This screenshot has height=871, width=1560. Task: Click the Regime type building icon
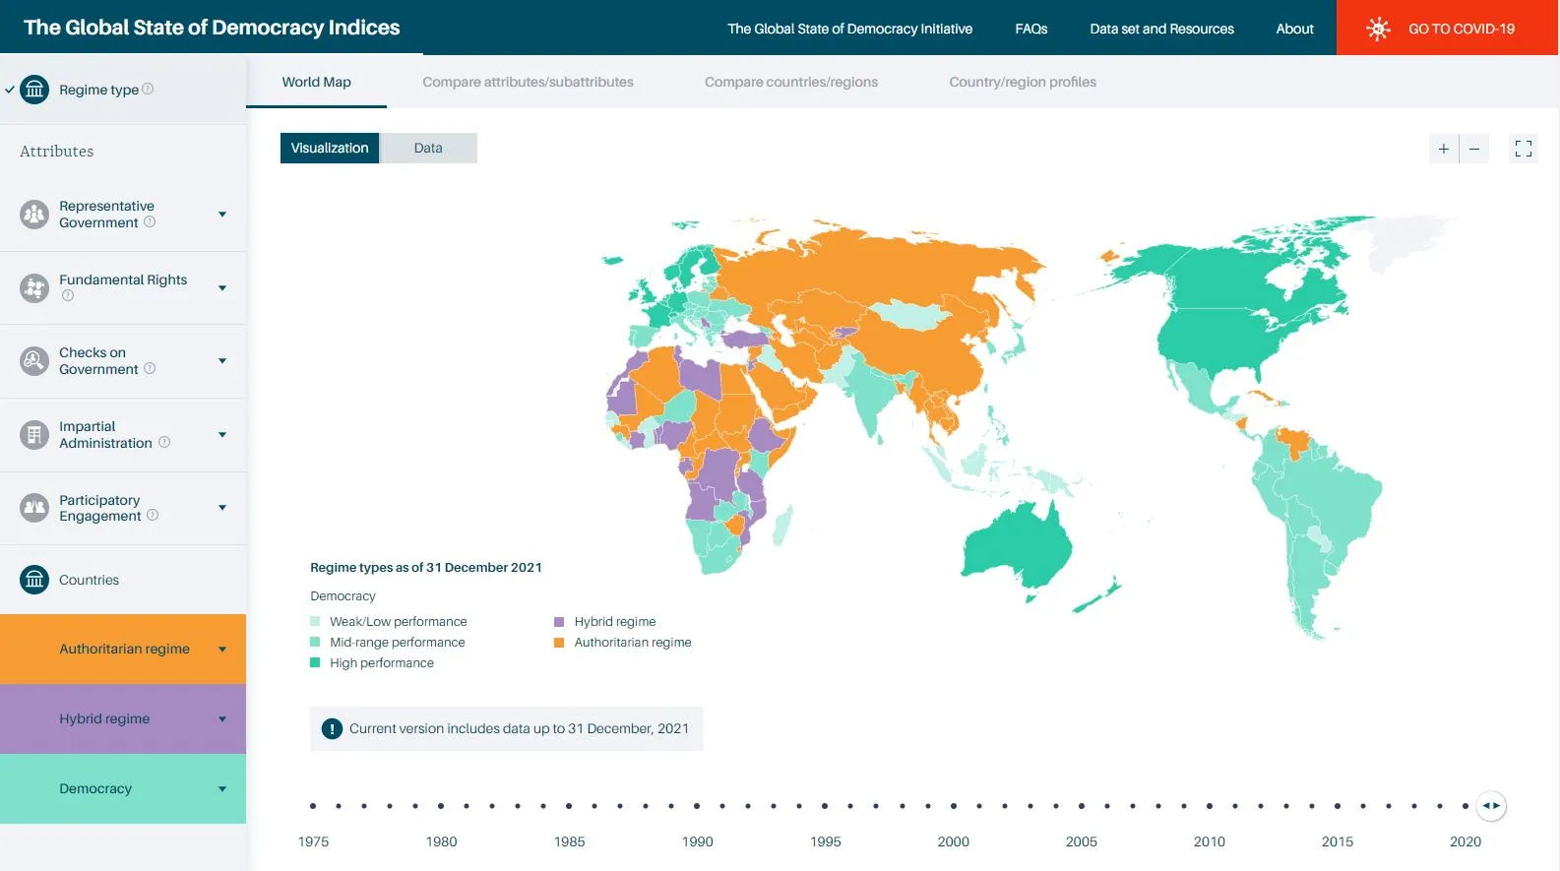34,90
